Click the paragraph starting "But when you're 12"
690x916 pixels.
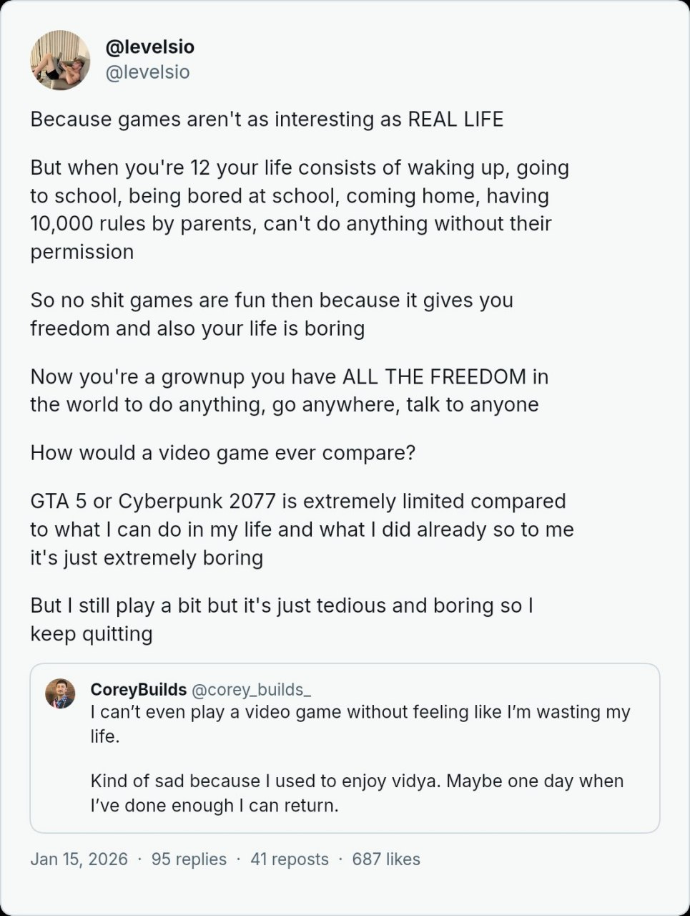[x=300, y=210]
